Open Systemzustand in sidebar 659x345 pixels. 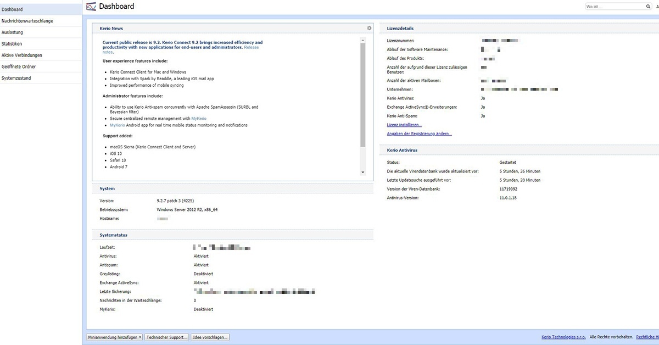pos(41,79)
